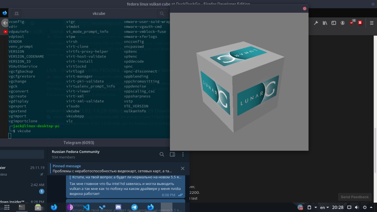Click Russian Fedora Community chat title
Viewport: 377px width, 212px height.
click(x=76, y=152)
